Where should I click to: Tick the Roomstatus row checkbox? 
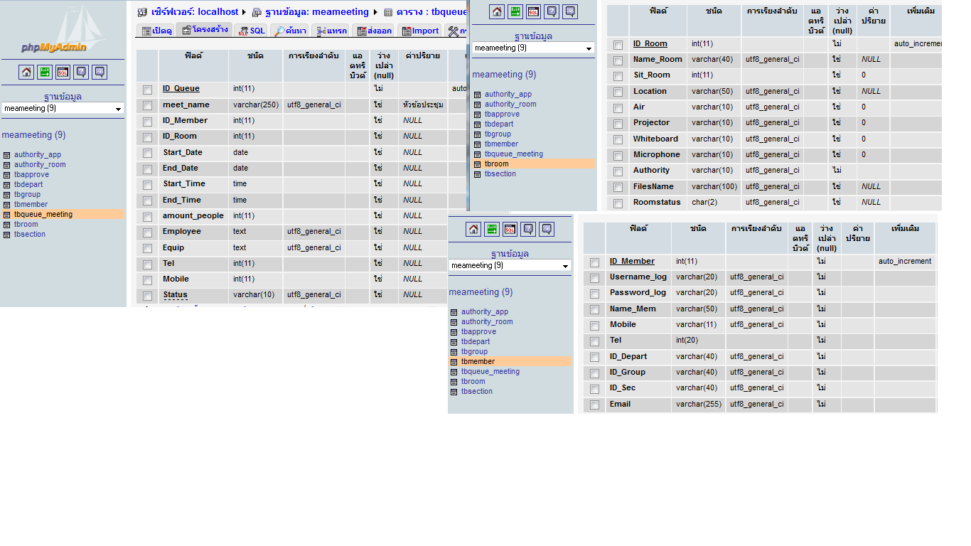[618, 203]
